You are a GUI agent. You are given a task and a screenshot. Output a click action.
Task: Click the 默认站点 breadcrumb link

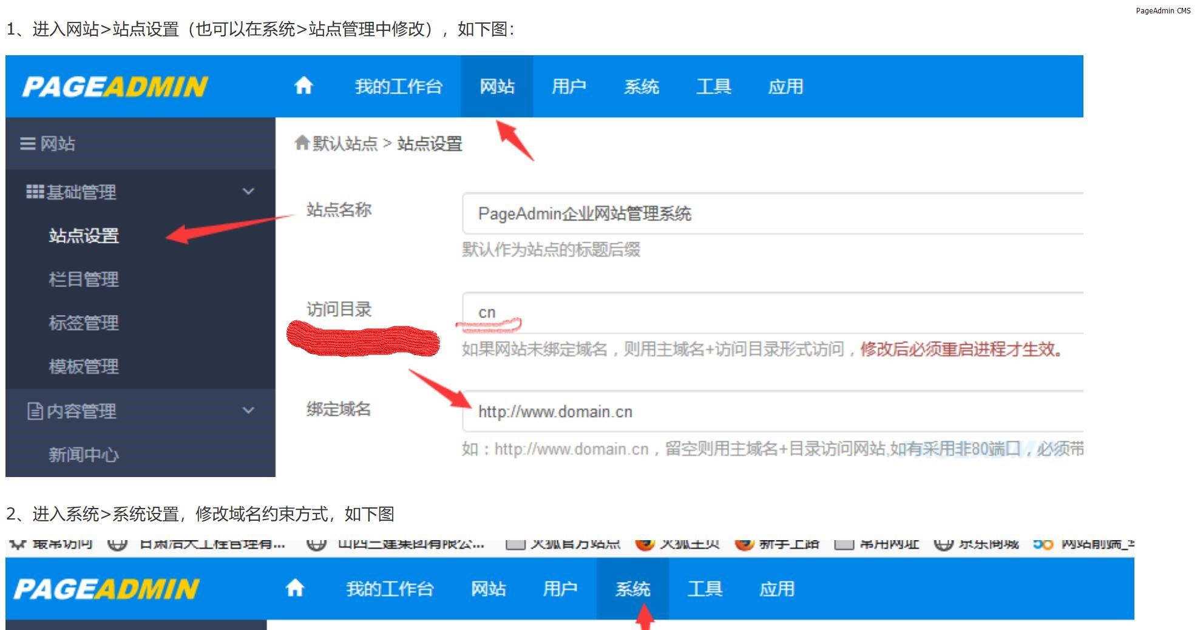click(x=345, y=144)
